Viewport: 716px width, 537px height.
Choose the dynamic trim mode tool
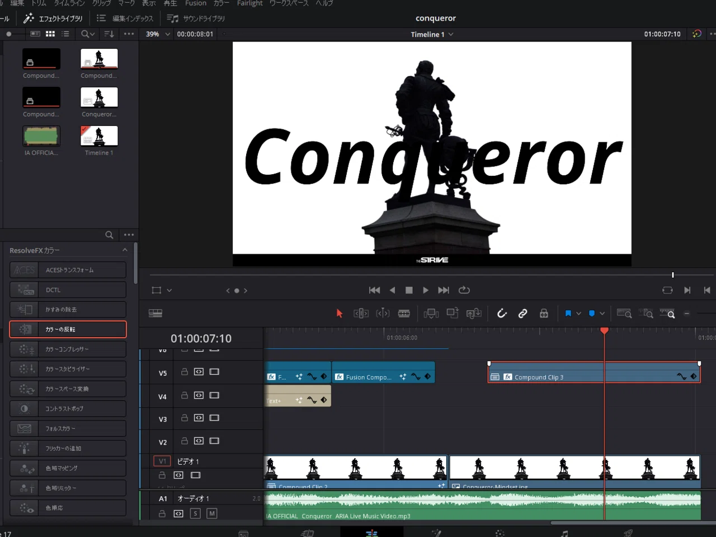[x=383, y=314]
